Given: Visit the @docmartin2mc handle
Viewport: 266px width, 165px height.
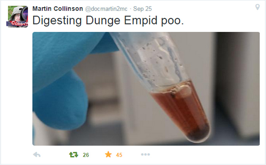Looking at the screenshot, I should [x=106, y=9].
